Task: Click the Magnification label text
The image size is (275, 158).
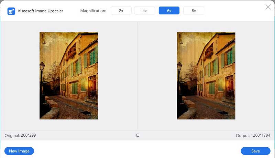Action: 93,11
